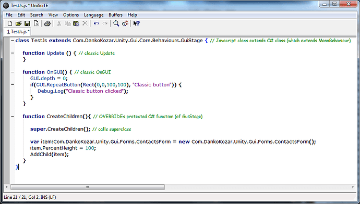Screen dimensions: 360x204
Task: Cut selection with scissors icon
Action: [x=59, y=23]
